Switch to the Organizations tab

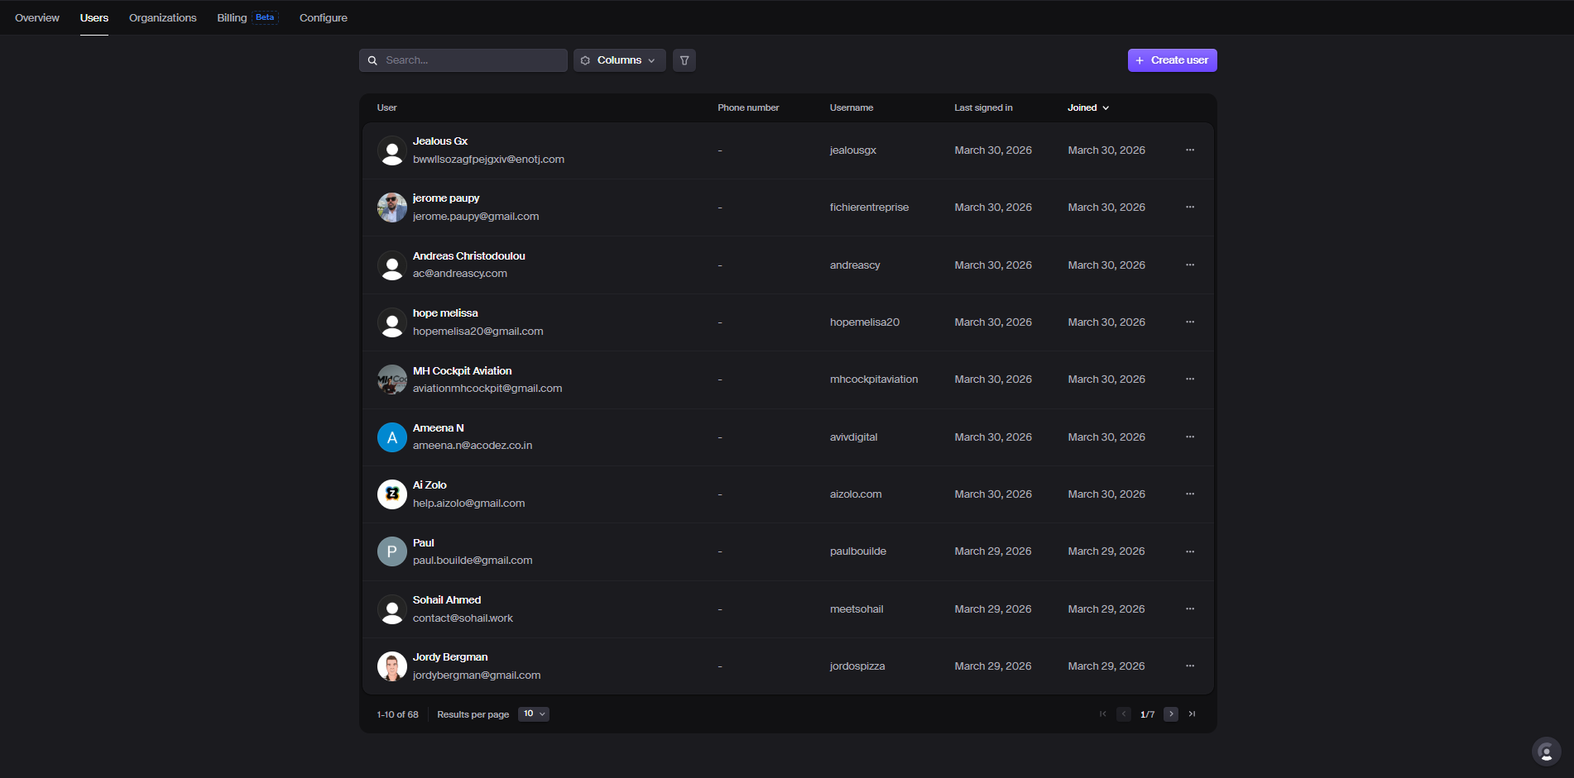pyautogui.click(x=163, y=18)
